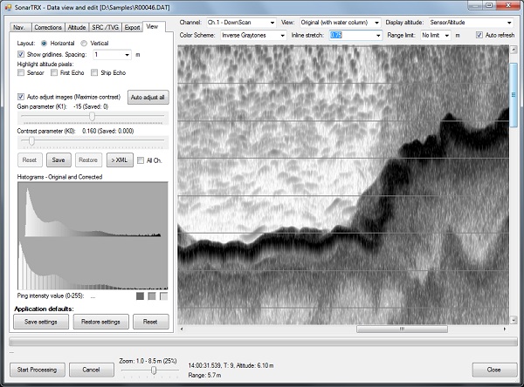Click Start Processing button

(x=37, y=370)
